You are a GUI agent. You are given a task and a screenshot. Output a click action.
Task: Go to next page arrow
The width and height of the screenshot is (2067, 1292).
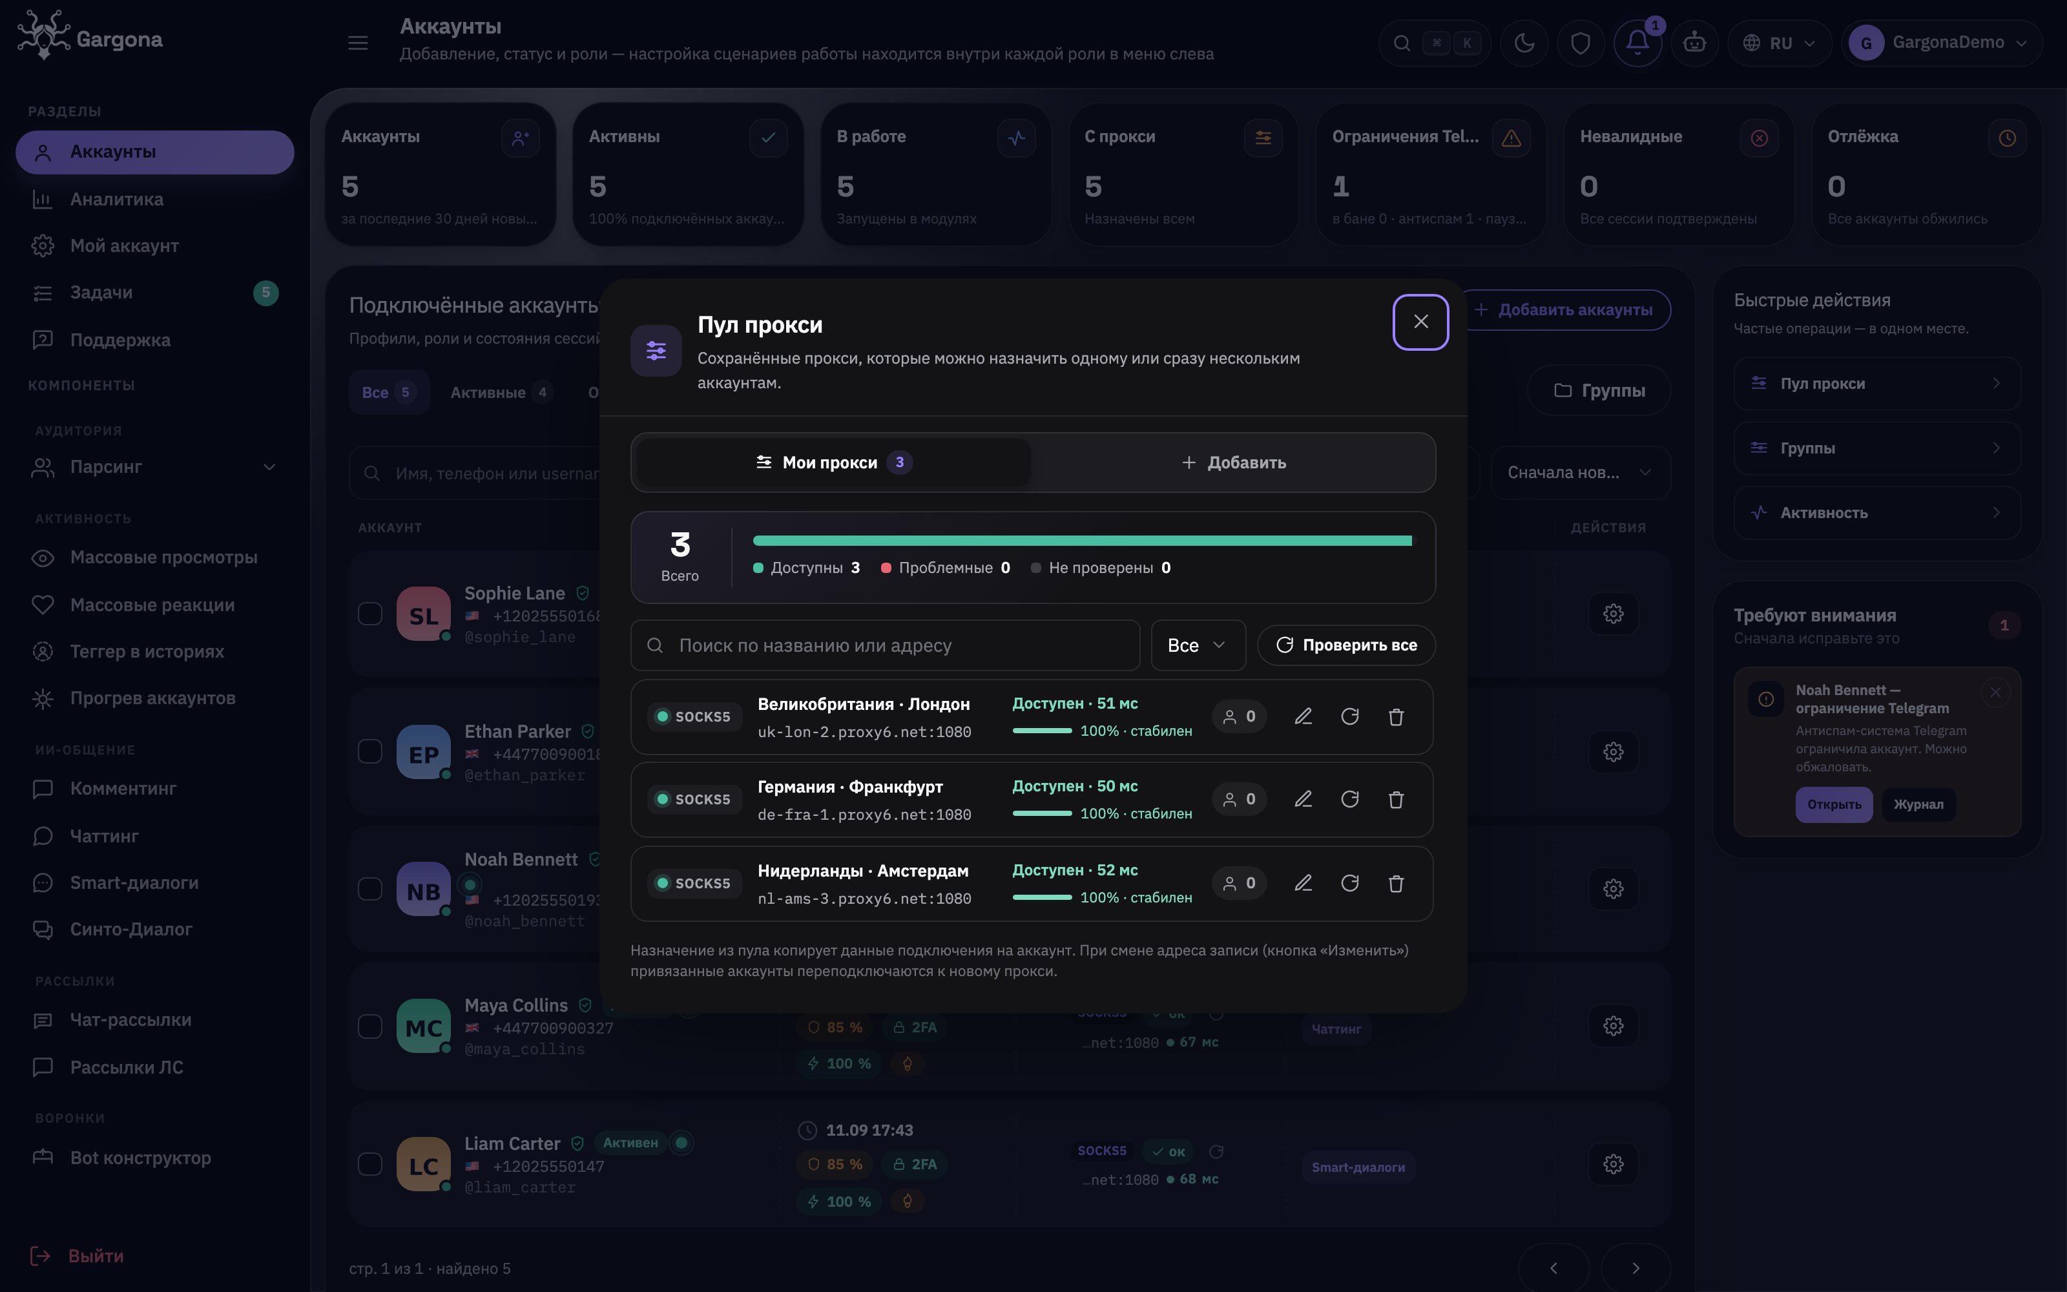tap(1636, 1268)
